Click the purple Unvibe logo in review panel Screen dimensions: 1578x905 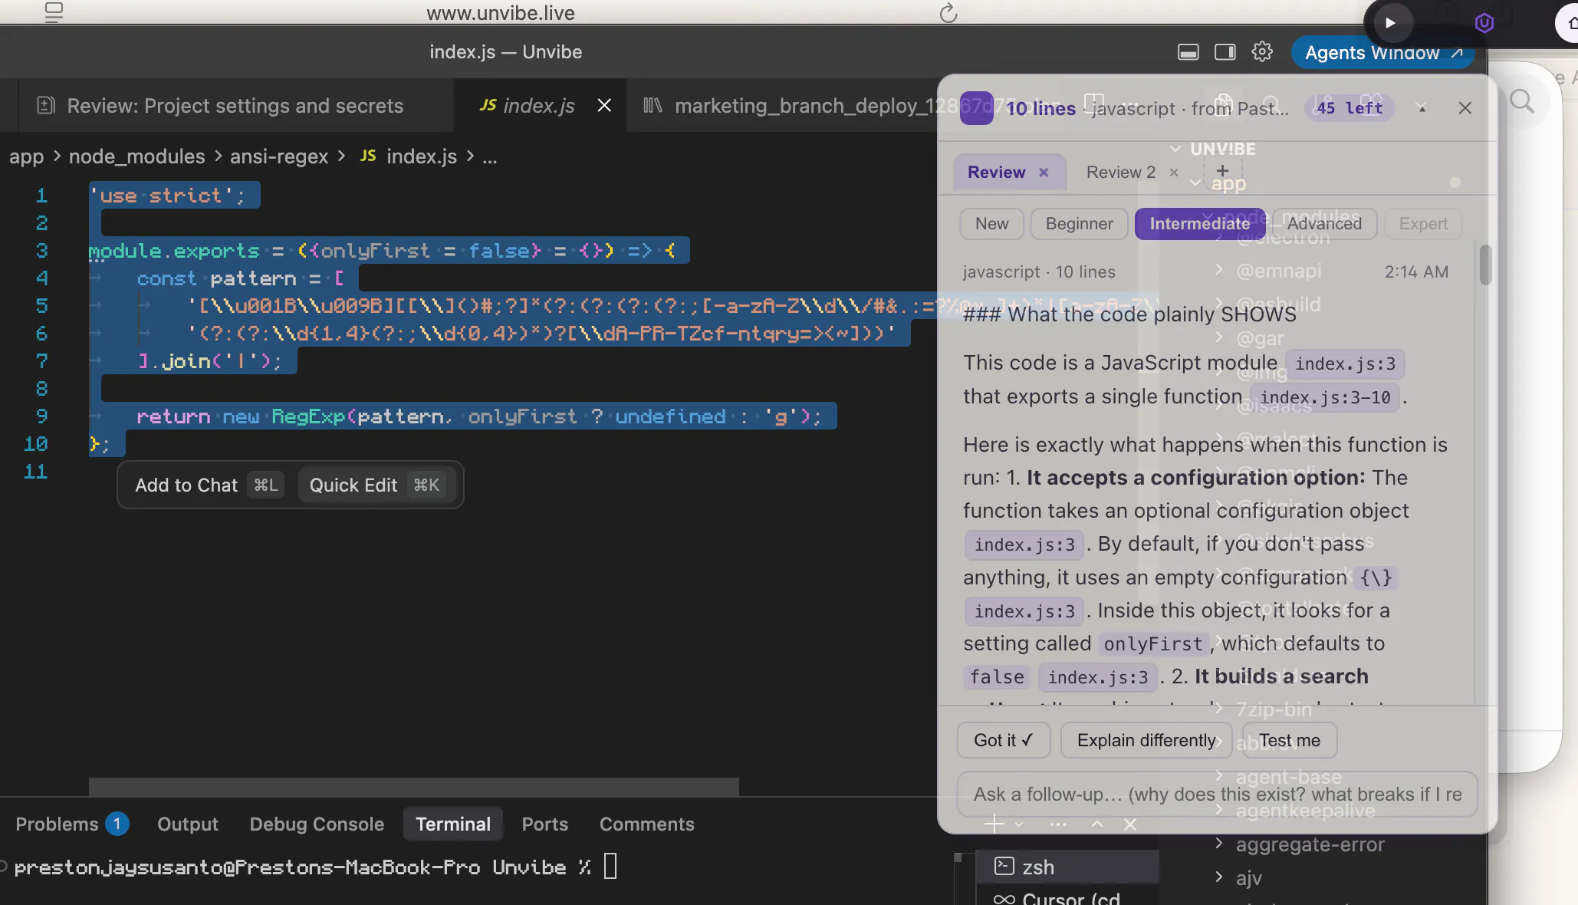977,108
